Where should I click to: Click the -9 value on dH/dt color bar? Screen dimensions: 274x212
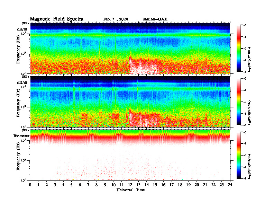(x=245, y=72)
